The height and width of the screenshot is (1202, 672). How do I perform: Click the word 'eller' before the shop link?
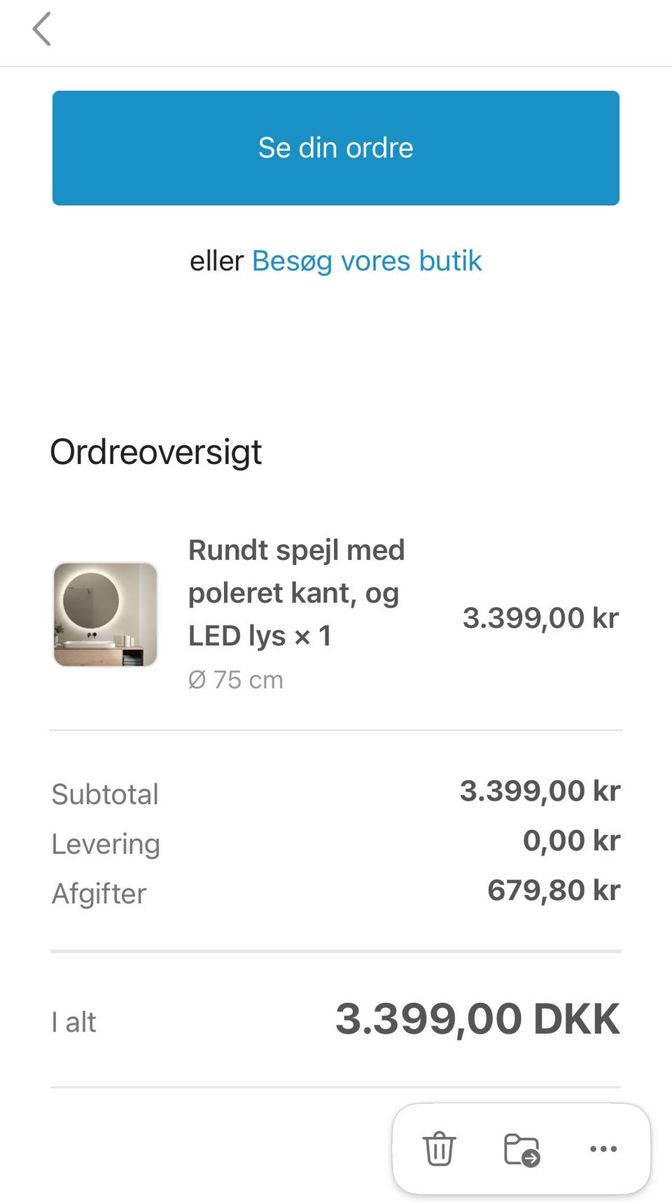coord(216,261)
